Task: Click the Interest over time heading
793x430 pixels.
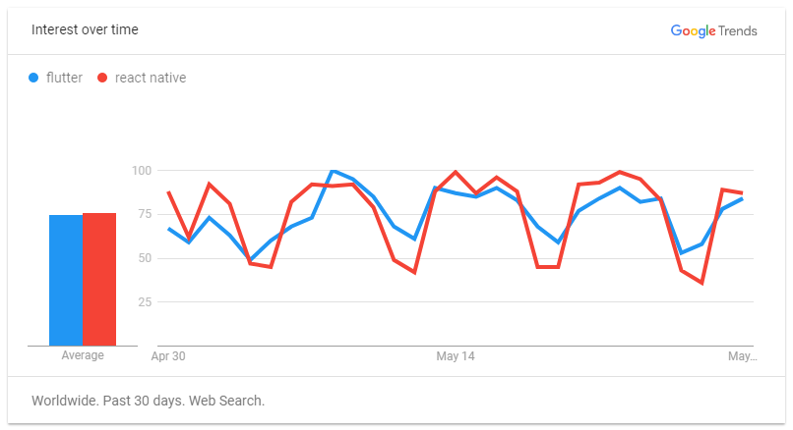Action: (x=85, y=29)
